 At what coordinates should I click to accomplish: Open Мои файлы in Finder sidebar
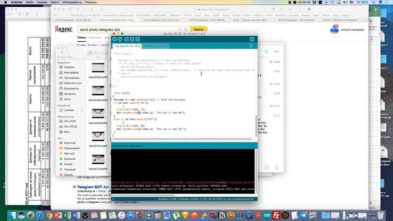click(x=69, y=72)
